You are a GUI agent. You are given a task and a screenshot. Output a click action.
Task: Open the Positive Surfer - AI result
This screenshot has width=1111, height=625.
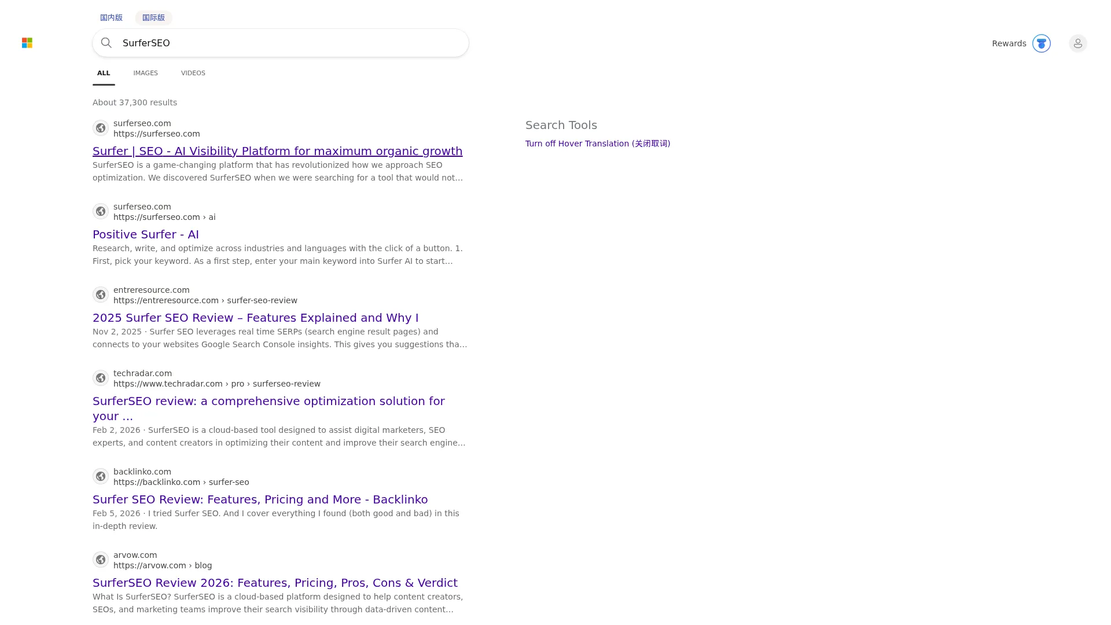pos(146,234)
